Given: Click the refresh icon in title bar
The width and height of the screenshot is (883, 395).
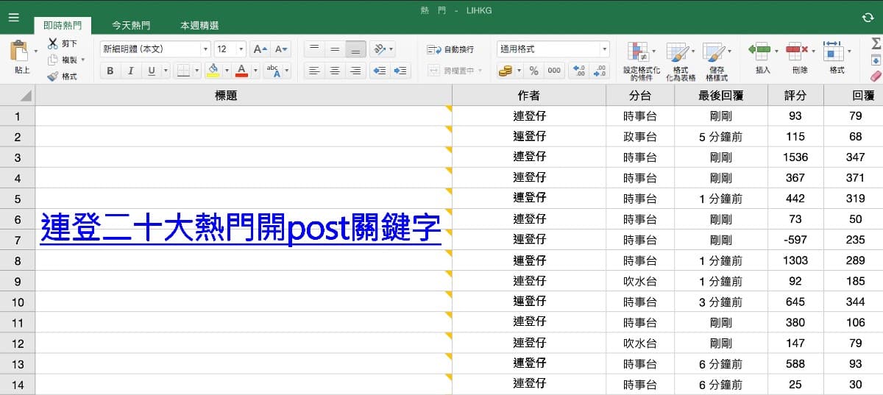Looking at the screenshot, I should pyautogui.click(x=868, y=17).
